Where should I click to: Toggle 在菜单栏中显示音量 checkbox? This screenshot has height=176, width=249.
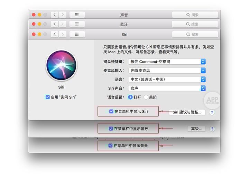(110, 146)
